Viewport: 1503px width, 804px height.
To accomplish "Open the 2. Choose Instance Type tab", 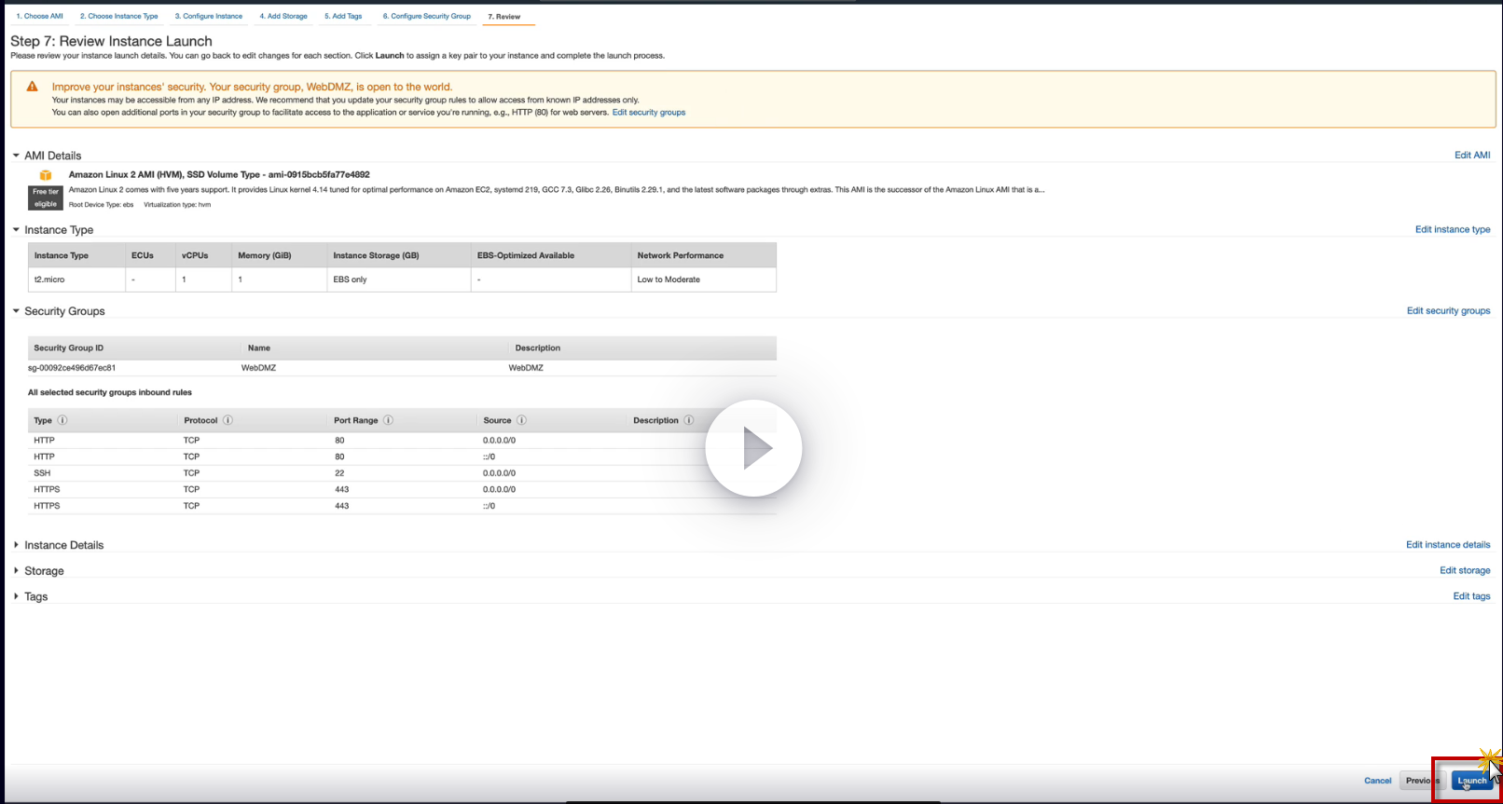I will (x=119, y=16).
